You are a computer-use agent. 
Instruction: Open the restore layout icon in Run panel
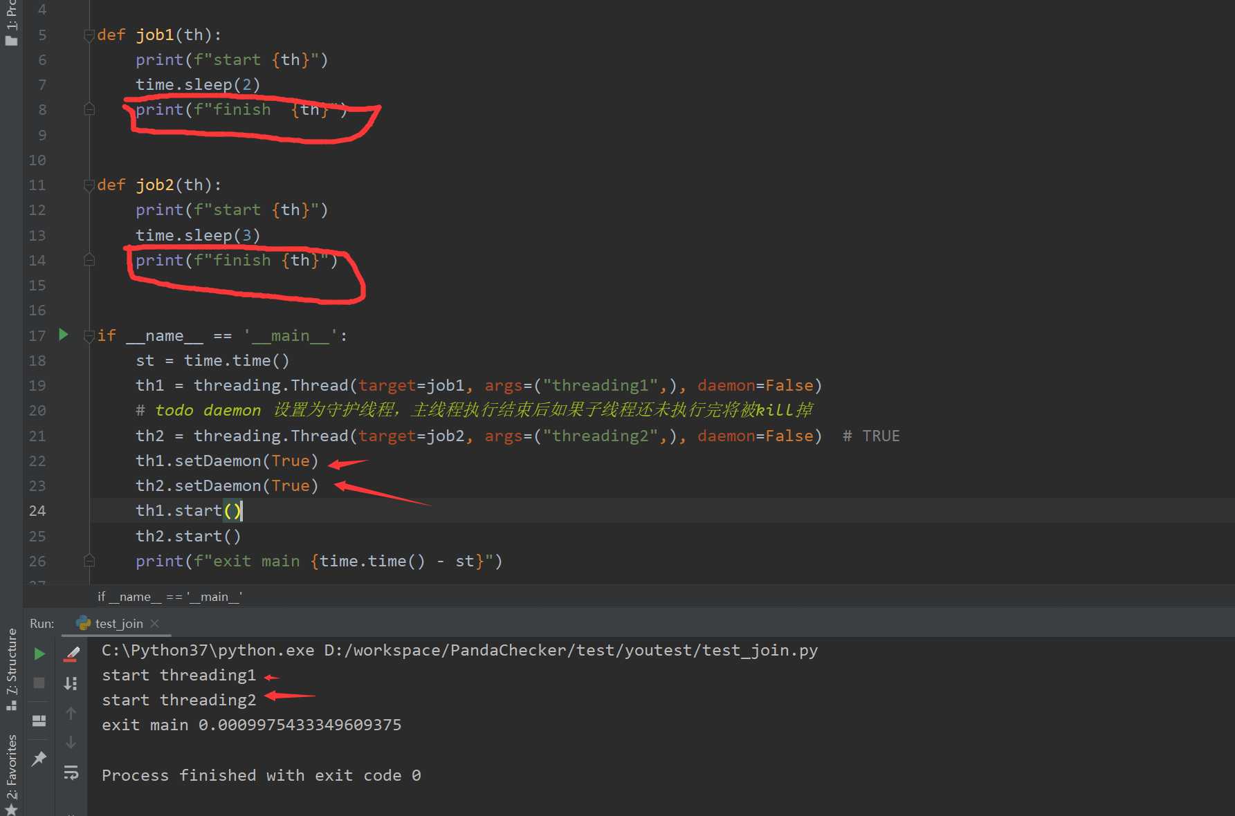[39, 721]
